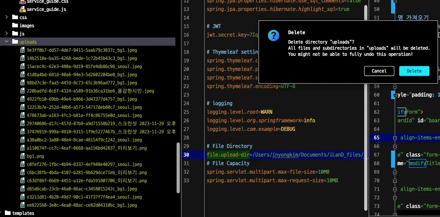Screen dimensions: 440x217
Task: Collapse the uploads folder chevron
Action: pyautogui.click(x=7, y=42)
